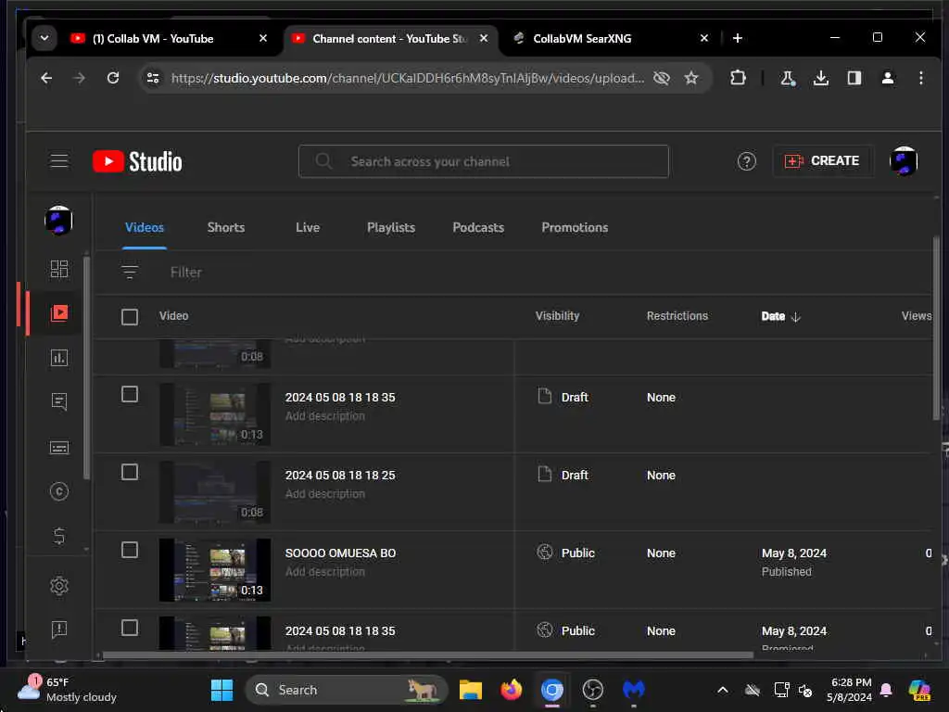Open the 0:08 draft thumbnail for 18 18 25

click(x=215, y=491)
